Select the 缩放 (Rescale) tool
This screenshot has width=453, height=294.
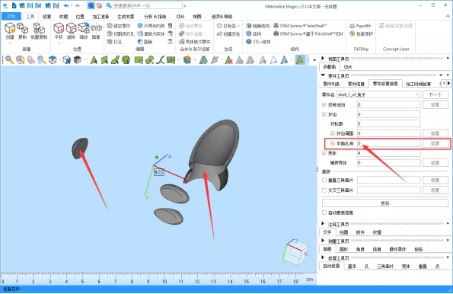click(x=84, y=31)
